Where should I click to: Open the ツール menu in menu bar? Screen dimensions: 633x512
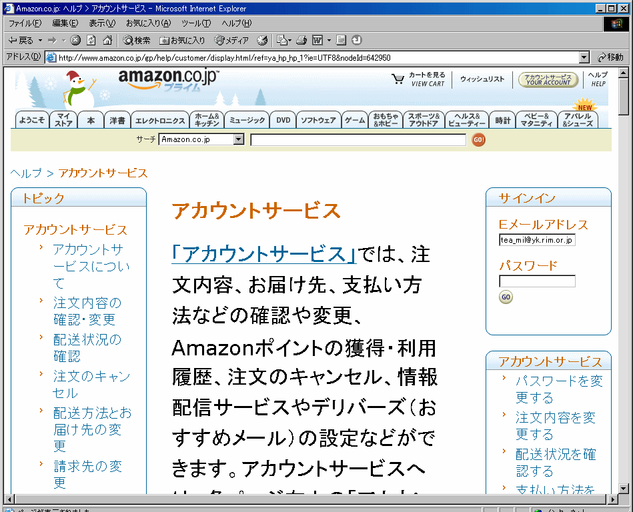(x=196, y=23)
